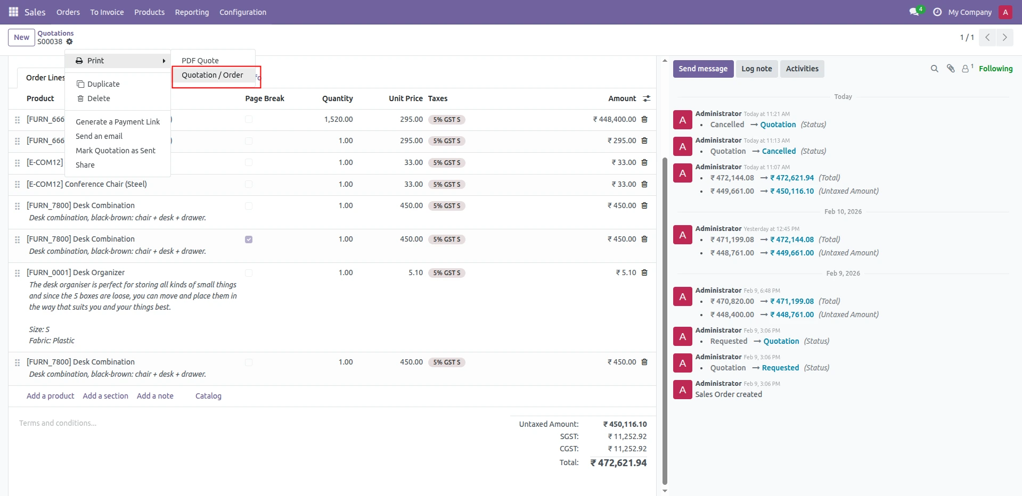Click the gear icon next to S00038
Image resolution: width=1022 pixels, height=496 pixels.
pyautogui.click(x=69, y=42)
